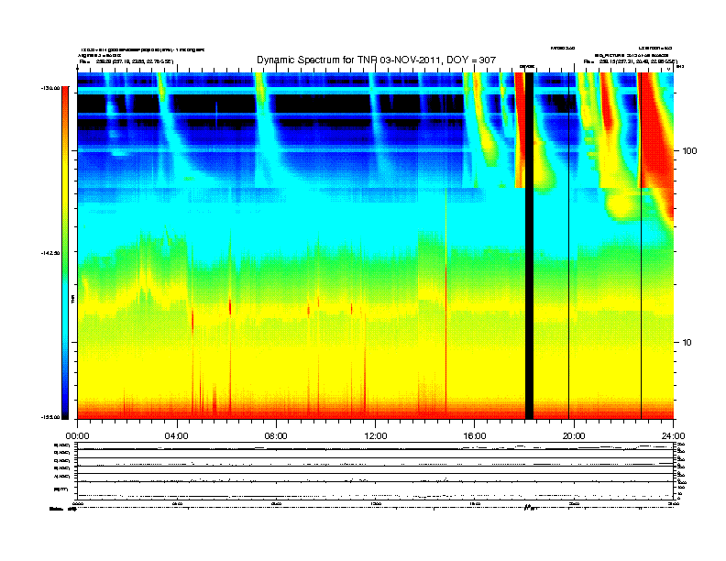Click the 12:00 time axis label

(x=376, y=436)
